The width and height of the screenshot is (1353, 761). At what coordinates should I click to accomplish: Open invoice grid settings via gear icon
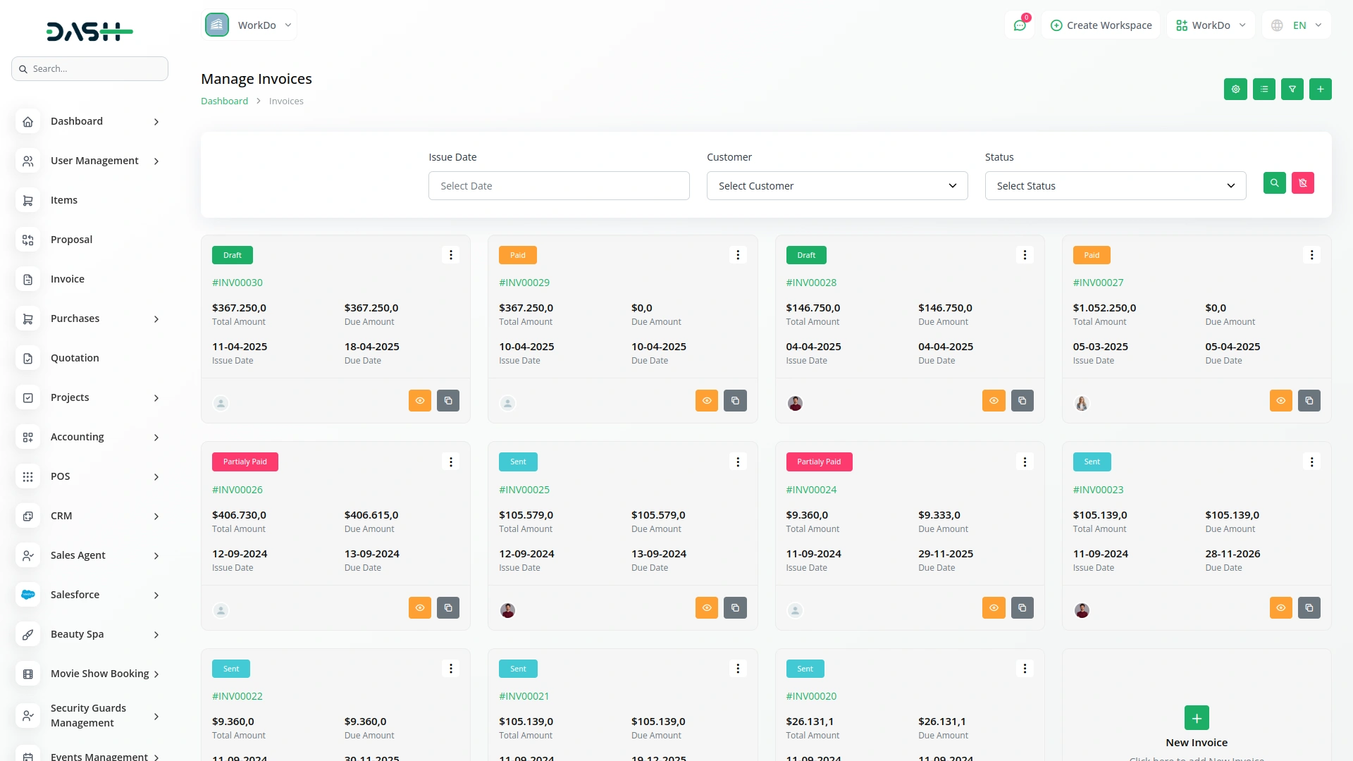coord(1235,89)
